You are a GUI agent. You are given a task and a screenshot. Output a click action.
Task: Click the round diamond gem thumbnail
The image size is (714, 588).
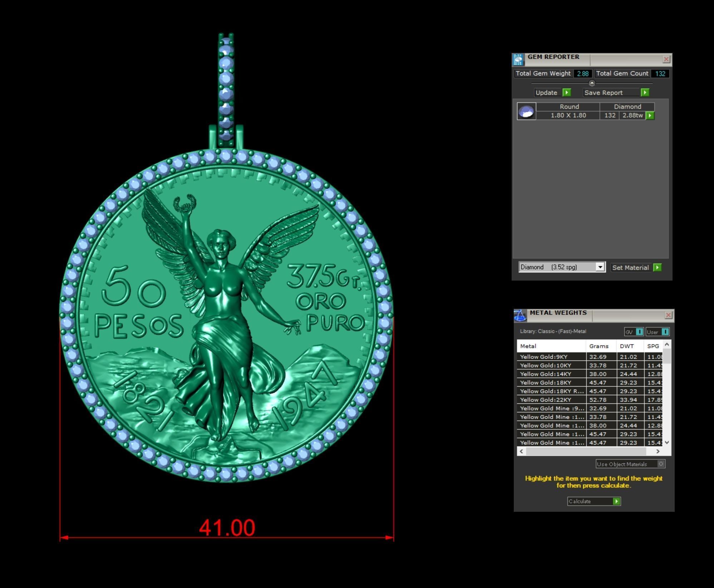[x=527, y=111]
